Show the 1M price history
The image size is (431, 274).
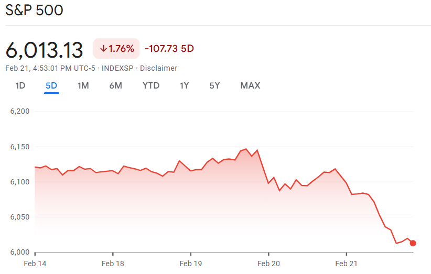83,85
